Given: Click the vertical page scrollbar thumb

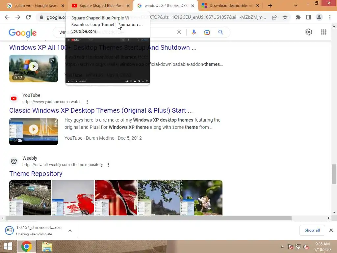Looking at the screenshot, I should pyautogui.click(x=334, y=174).
